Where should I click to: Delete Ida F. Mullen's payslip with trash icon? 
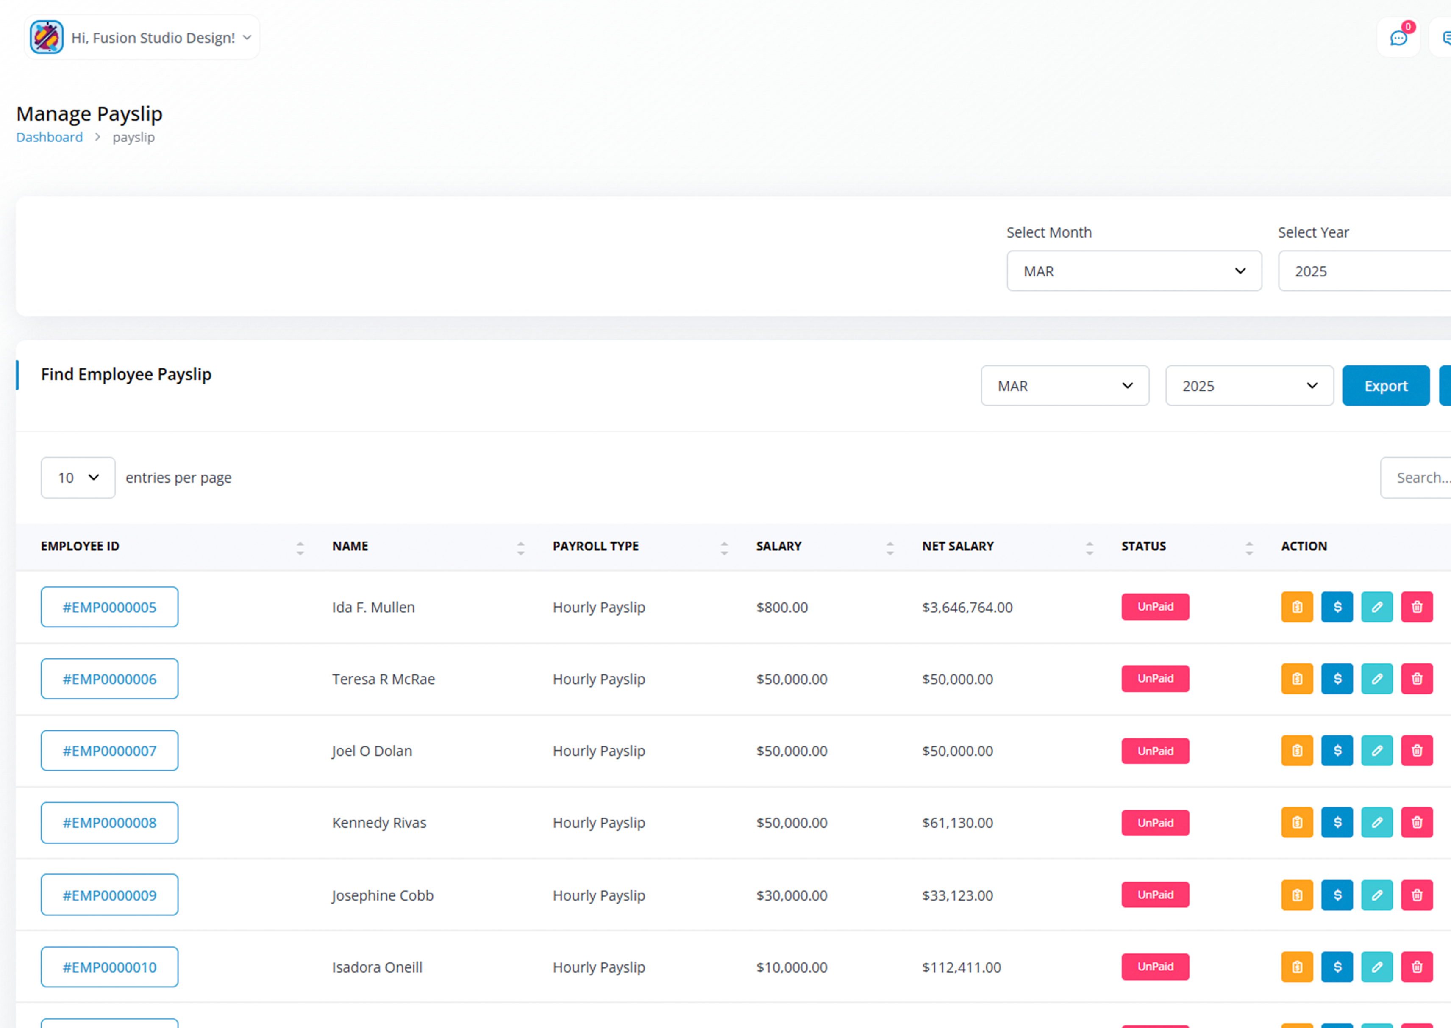tap(1417, 607)
